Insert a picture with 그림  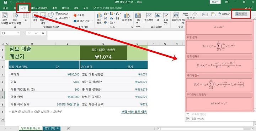tap(35, 17)
